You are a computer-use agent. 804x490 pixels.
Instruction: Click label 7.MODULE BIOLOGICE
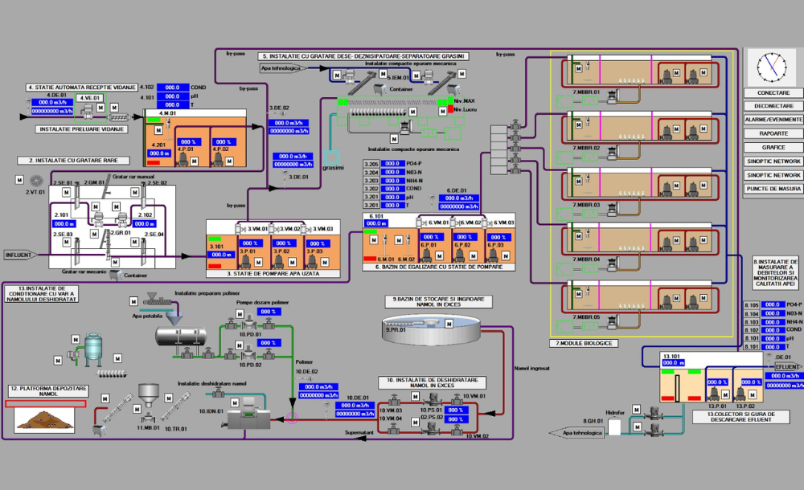point(584,344)
